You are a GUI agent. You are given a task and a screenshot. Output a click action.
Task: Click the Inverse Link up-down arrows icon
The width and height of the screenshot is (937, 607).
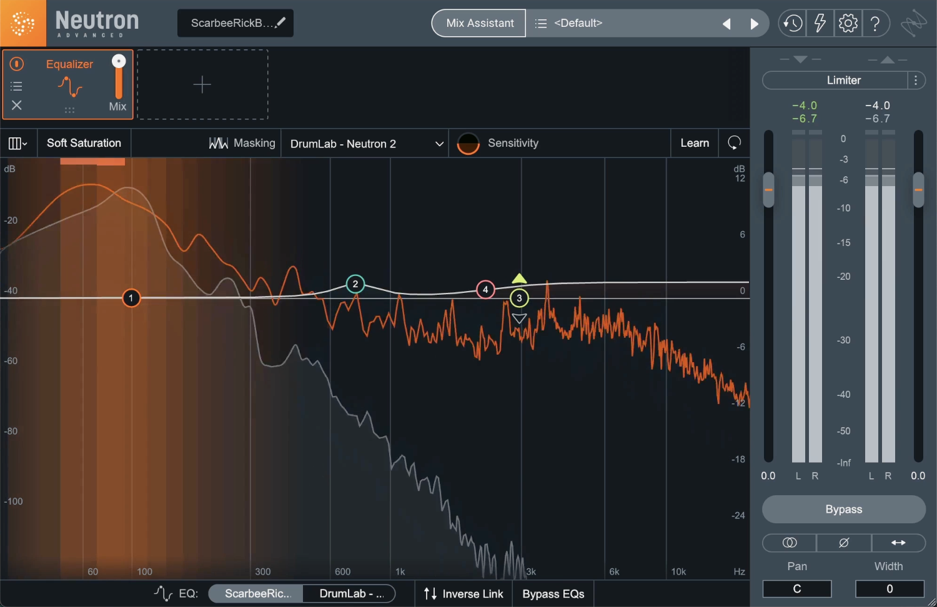click(430, 594)
